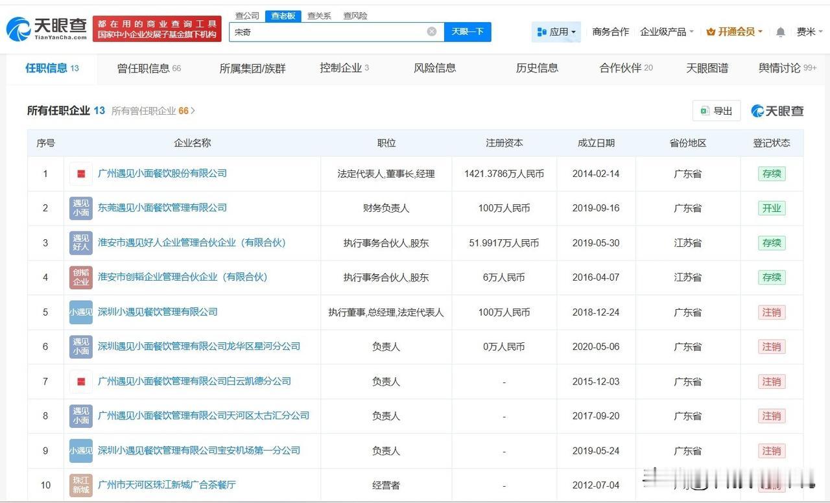This screenshot has width=830, height=503.
Task: Click the logo icon of the 白云凯德分公司 row
Action: [81, 382]
